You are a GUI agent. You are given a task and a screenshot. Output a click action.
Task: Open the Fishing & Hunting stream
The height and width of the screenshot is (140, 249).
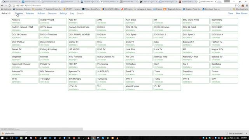click(53, 51)
